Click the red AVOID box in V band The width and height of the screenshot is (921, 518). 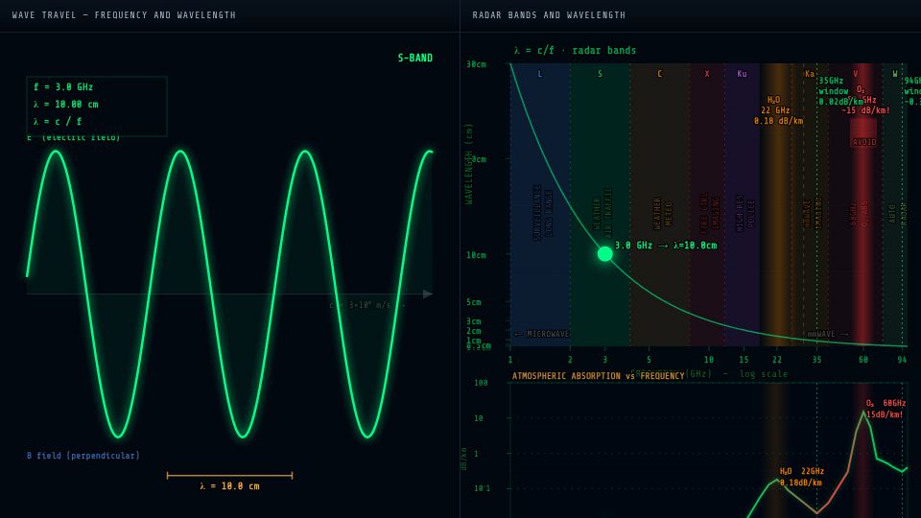click(x=863, y=132)
